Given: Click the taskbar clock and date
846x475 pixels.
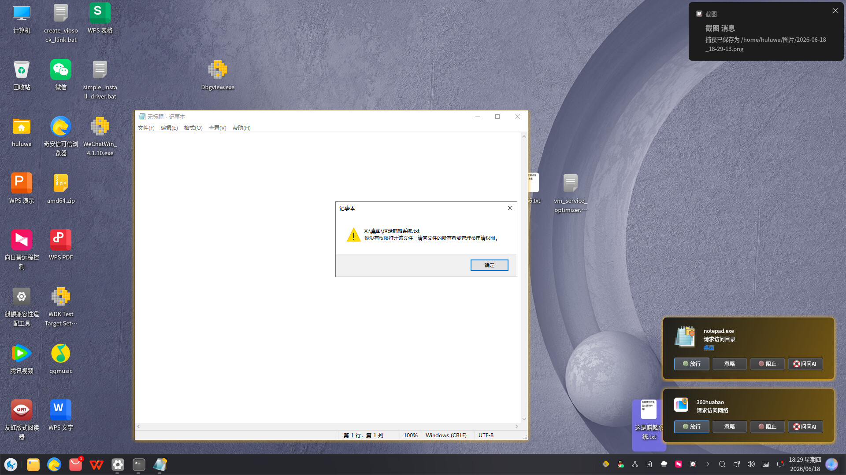Looking at the screenshot, I should click(805, 464).
